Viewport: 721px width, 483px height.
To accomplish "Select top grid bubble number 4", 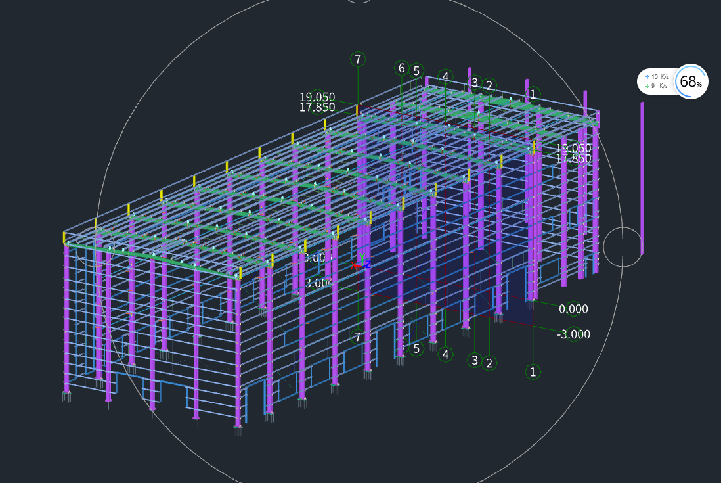I will [445, 77].
